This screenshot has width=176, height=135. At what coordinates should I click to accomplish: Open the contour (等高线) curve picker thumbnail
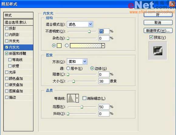coord(71,98)
